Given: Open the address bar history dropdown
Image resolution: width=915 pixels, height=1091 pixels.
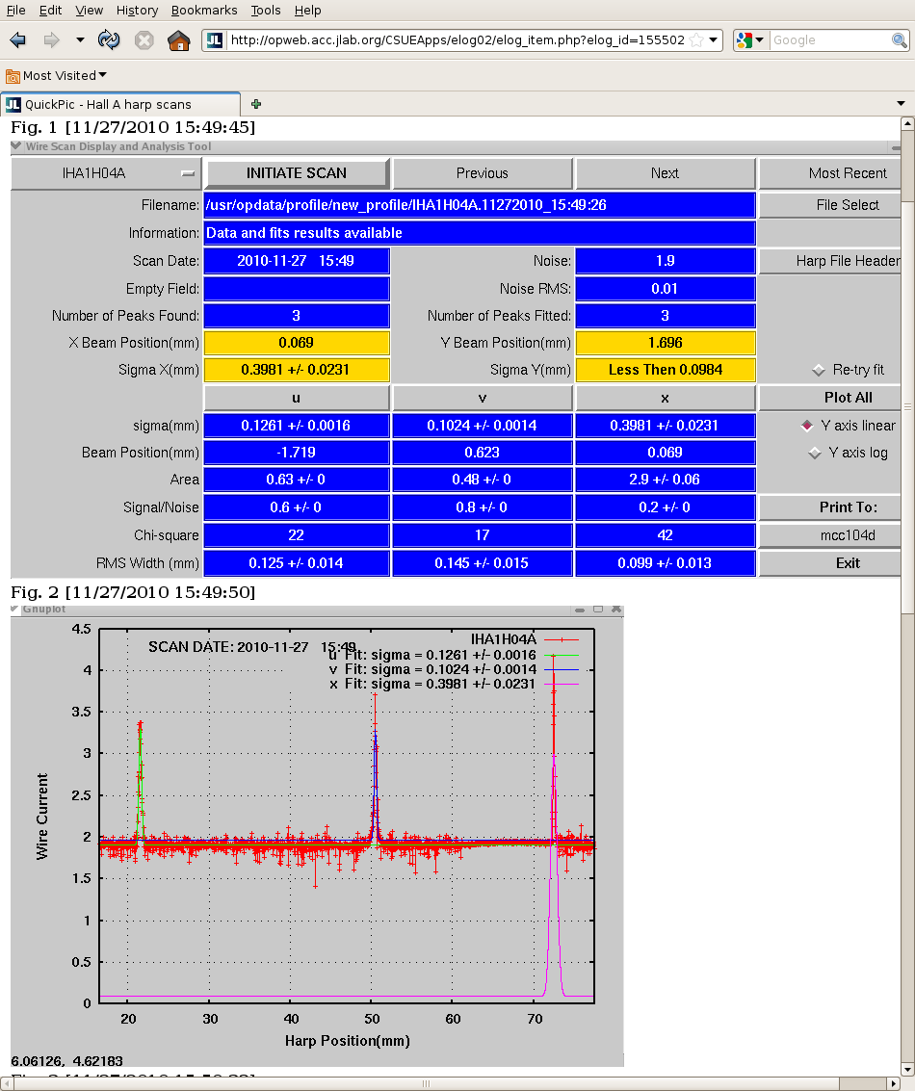Looking at the screenshot, I should click(713, 40).
